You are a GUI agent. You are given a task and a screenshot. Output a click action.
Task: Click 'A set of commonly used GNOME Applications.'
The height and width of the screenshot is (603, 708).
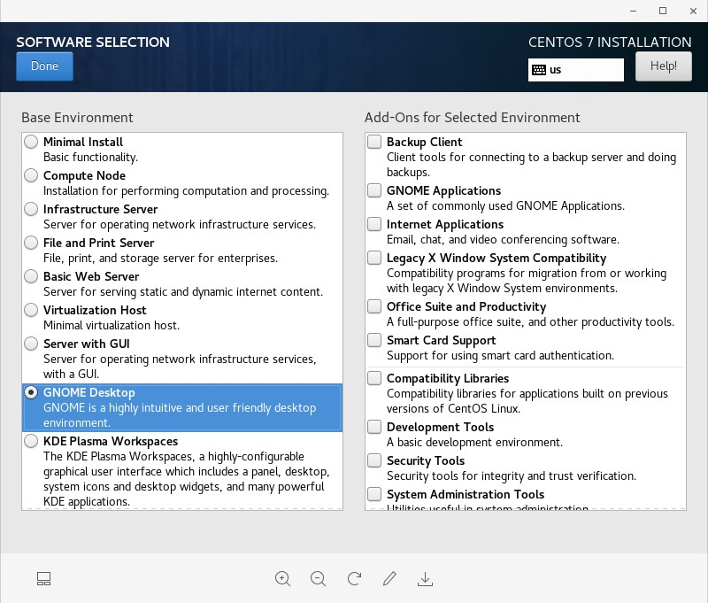(x=505, y=206)
